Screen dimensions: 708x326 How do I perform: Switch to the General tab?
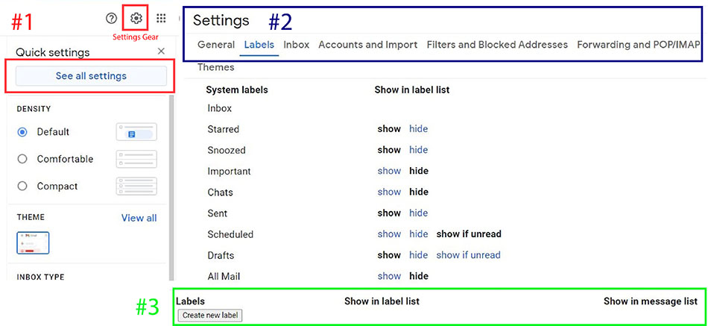coord(216,45)
